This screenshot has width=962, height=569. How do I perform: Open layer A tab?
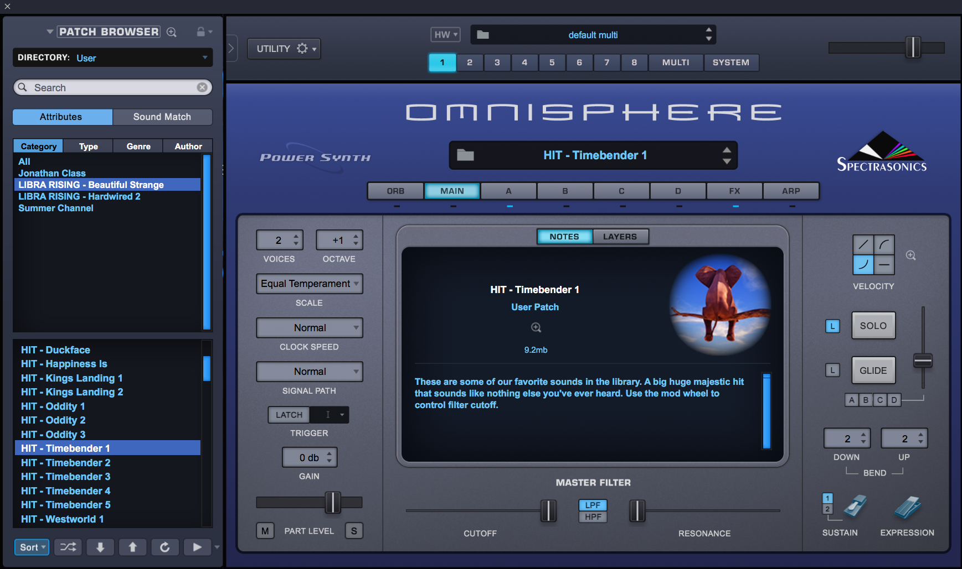pos(508,191)
